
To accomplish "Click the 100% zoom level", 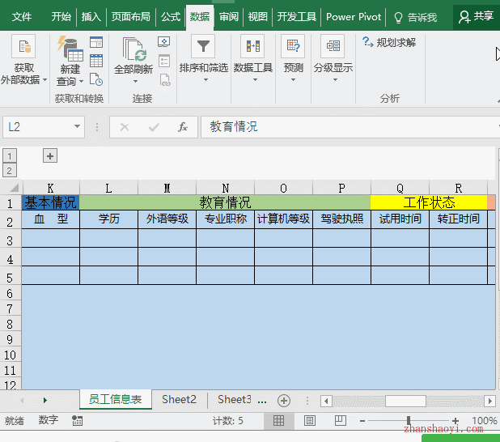I will point(484,421).
